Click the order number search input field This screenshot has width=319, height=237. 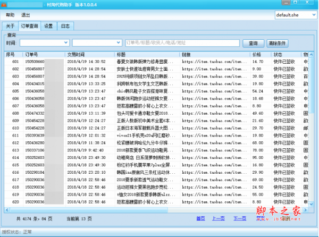[182, 43]
